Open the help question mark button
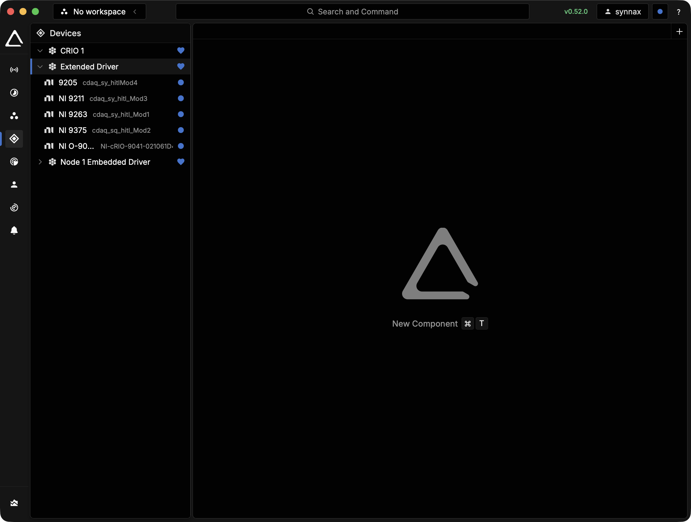The height and width of the screenshot is (522, 691). tap(679, 11)
